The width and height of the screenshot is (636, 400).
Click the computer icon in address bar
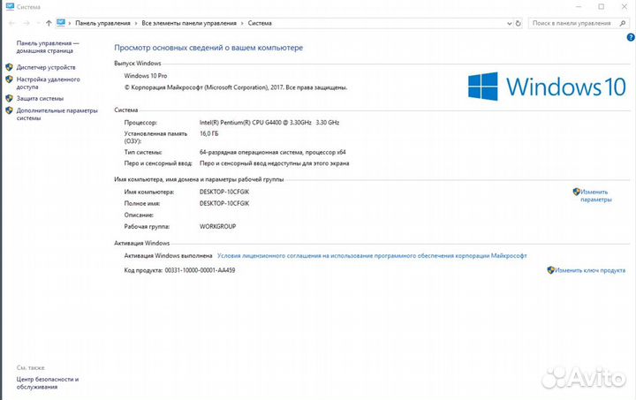[61, 22]
